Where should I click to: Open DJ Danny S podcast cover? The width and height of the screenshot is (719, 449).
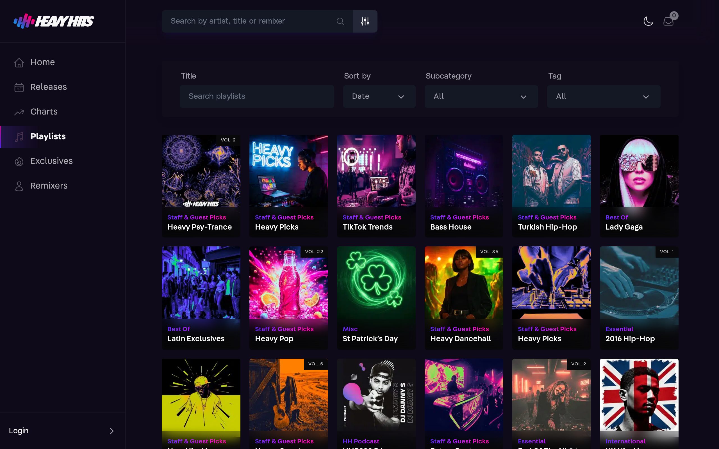[x=376, y=395]
